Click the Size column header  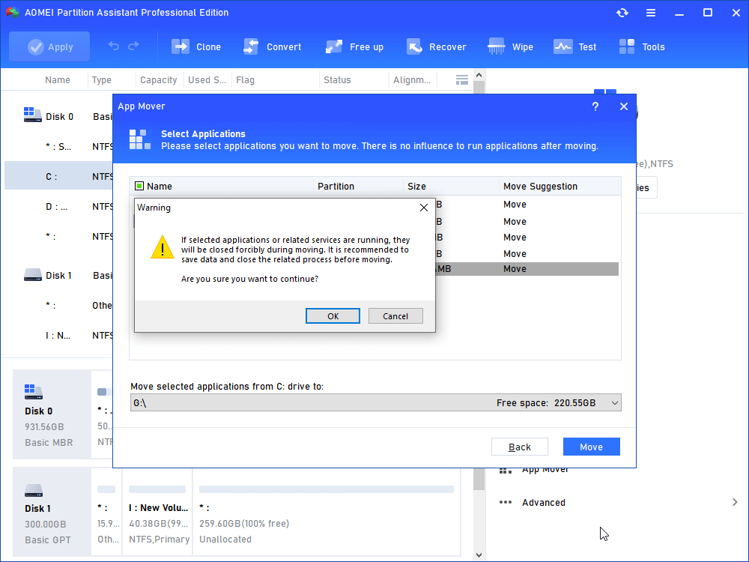(416, 187)
